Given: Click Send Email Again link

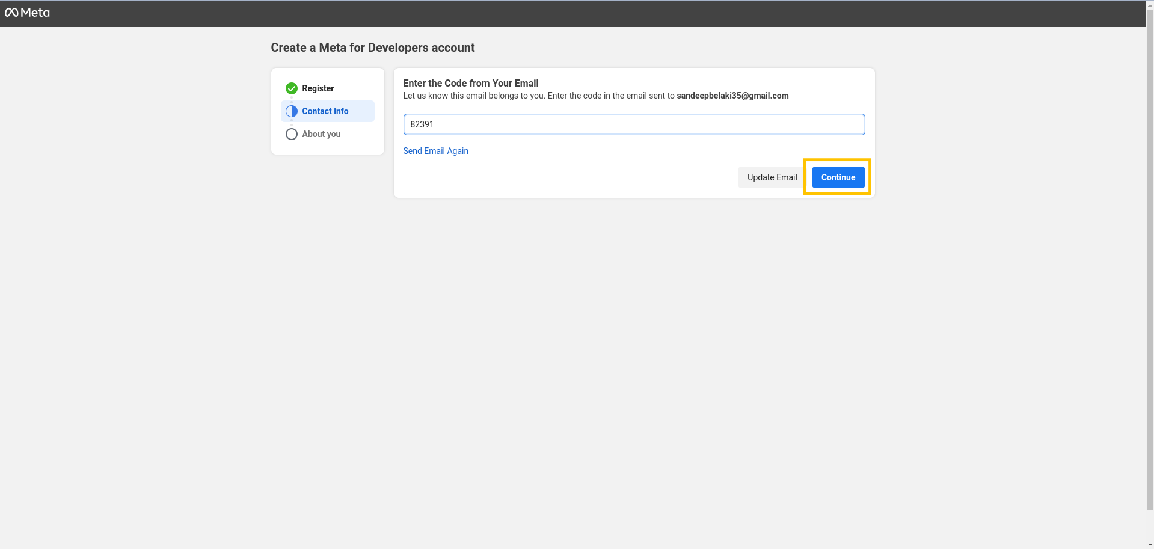Looking at the screenshot, I should tap(435, 151).
